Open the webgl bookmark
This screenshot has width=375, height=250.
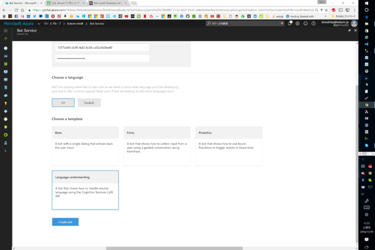coord(278,16)
